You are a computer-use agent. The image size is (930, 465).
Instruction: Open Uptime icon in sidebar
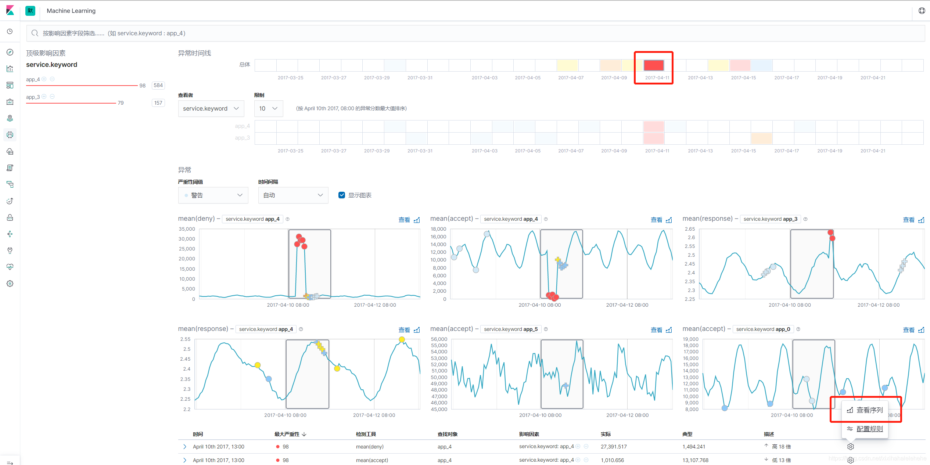point(10,201)
